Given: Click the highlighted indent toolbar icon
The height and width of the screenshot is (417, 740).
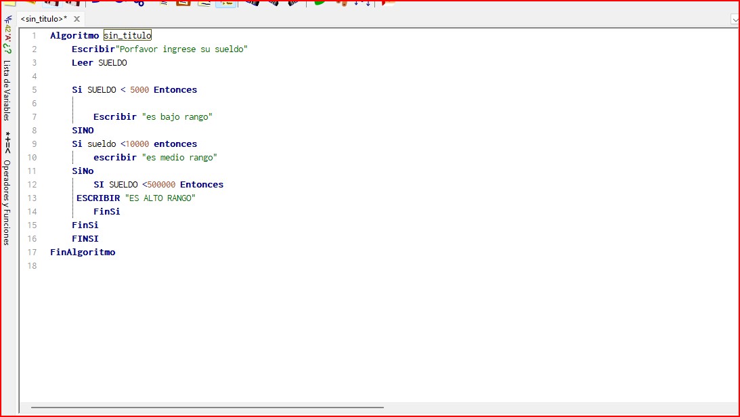Looking at the screenshot, I should coord(225,3).
